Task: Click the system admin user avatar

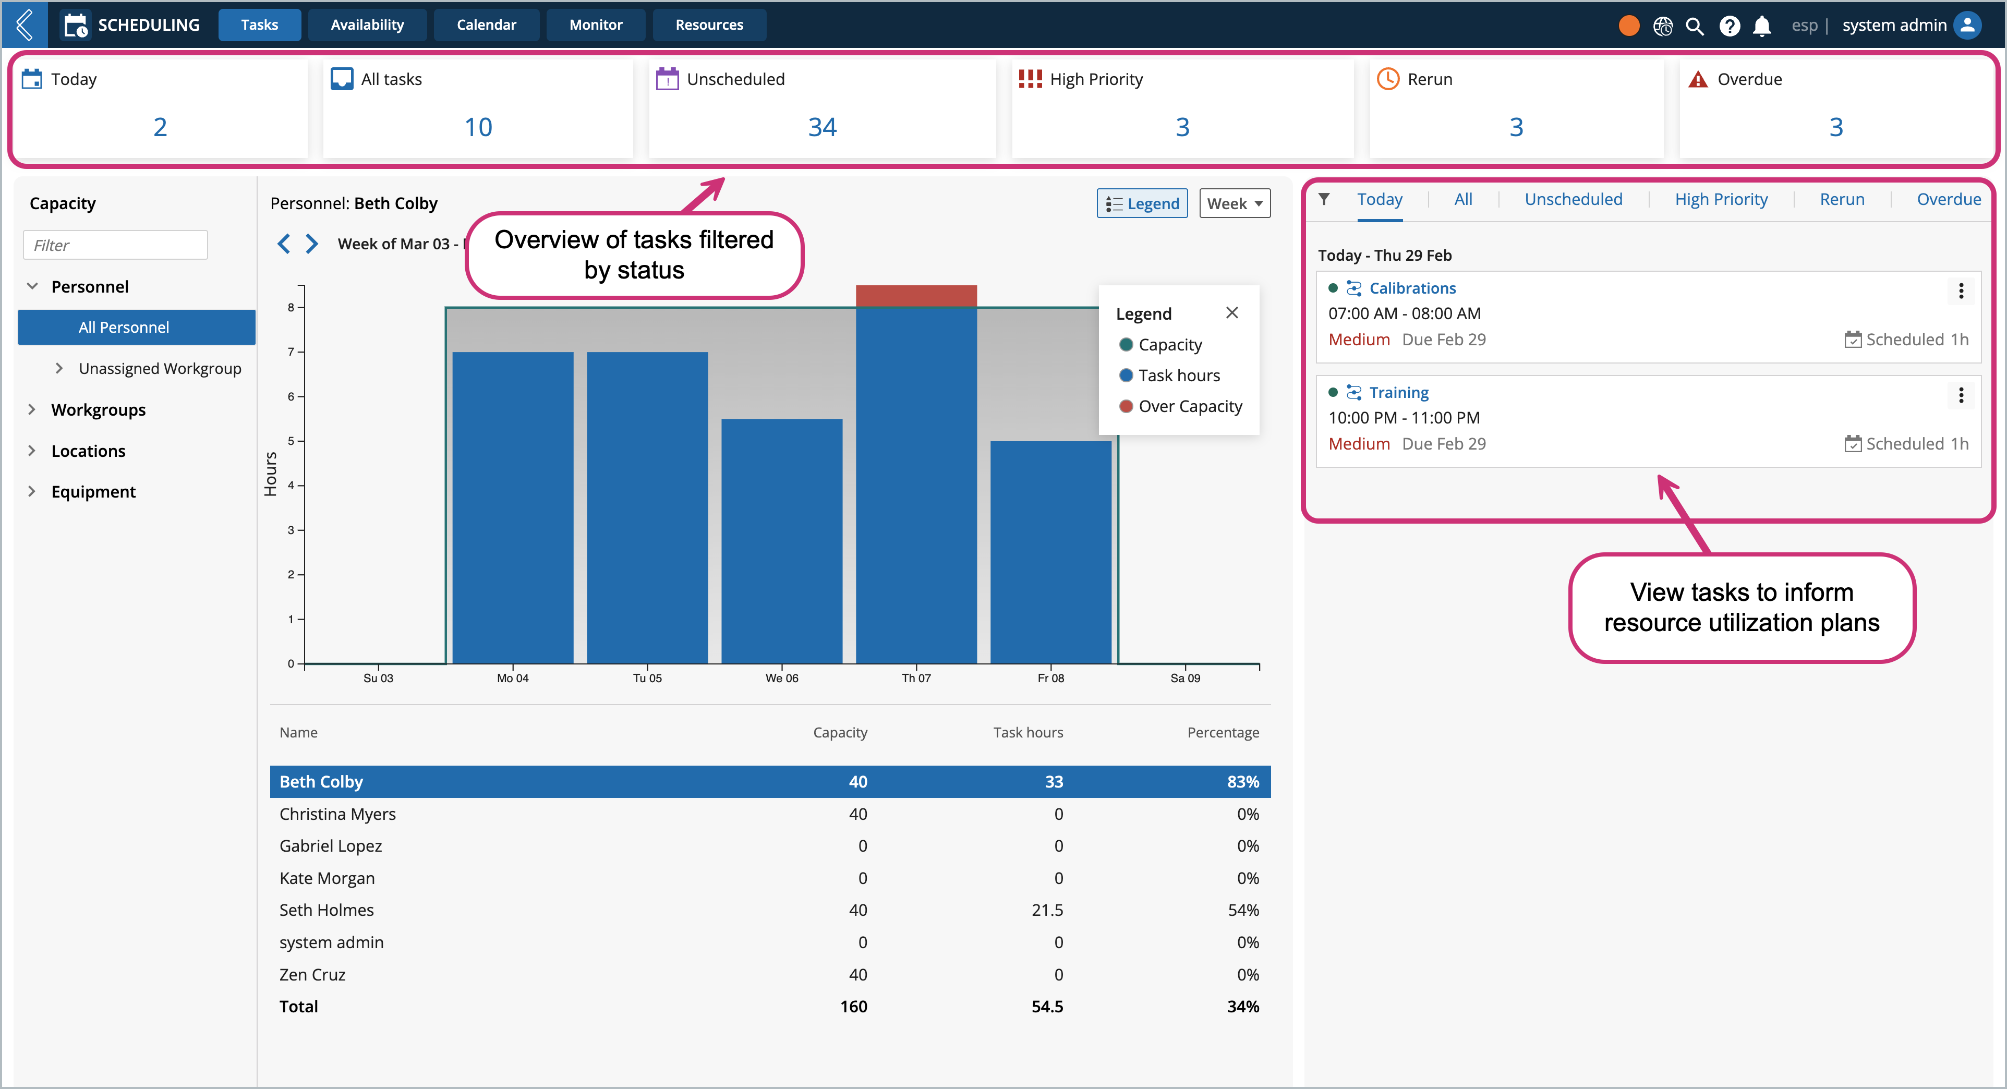Action: tap(1966, 25)
